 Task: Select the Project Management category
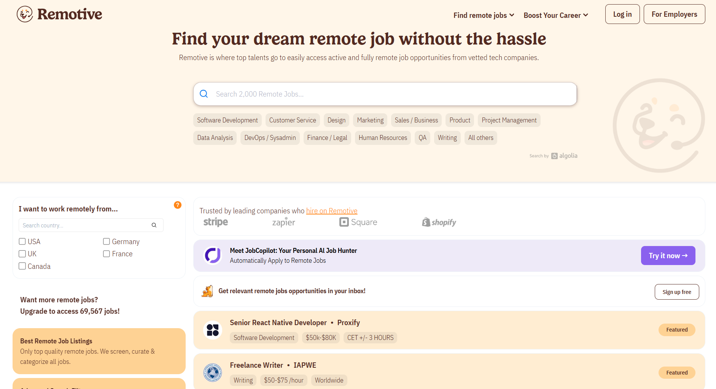[x=509, y=120]
